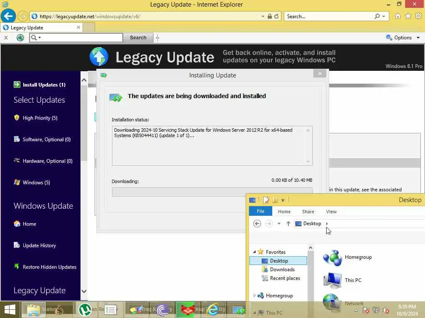Open the Windows Start button
425x318 pixels.
click(x=10, y=310)
